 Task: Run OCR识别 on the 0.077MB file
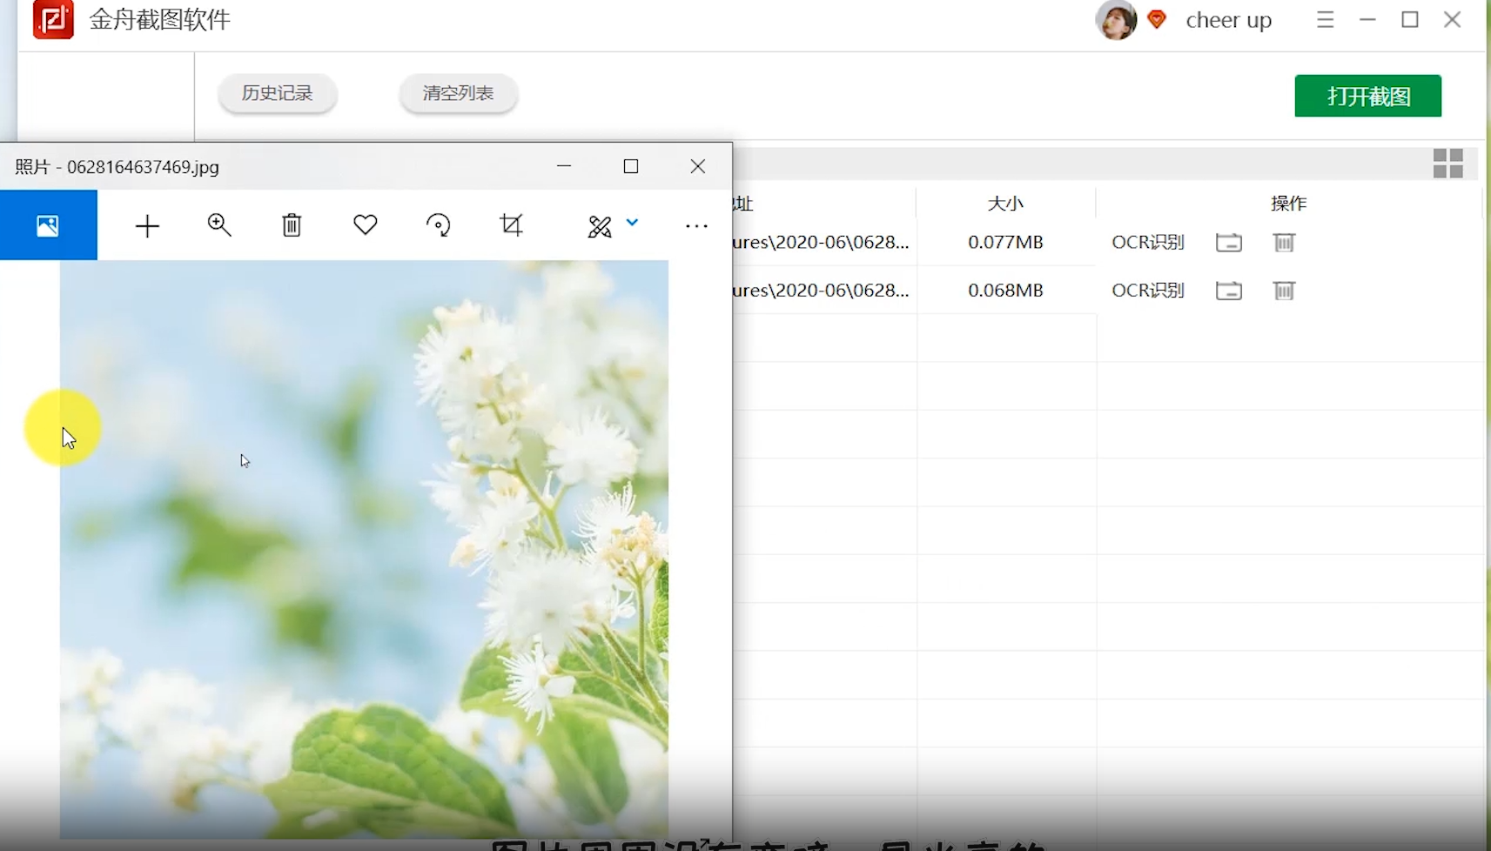point(1148,242)
